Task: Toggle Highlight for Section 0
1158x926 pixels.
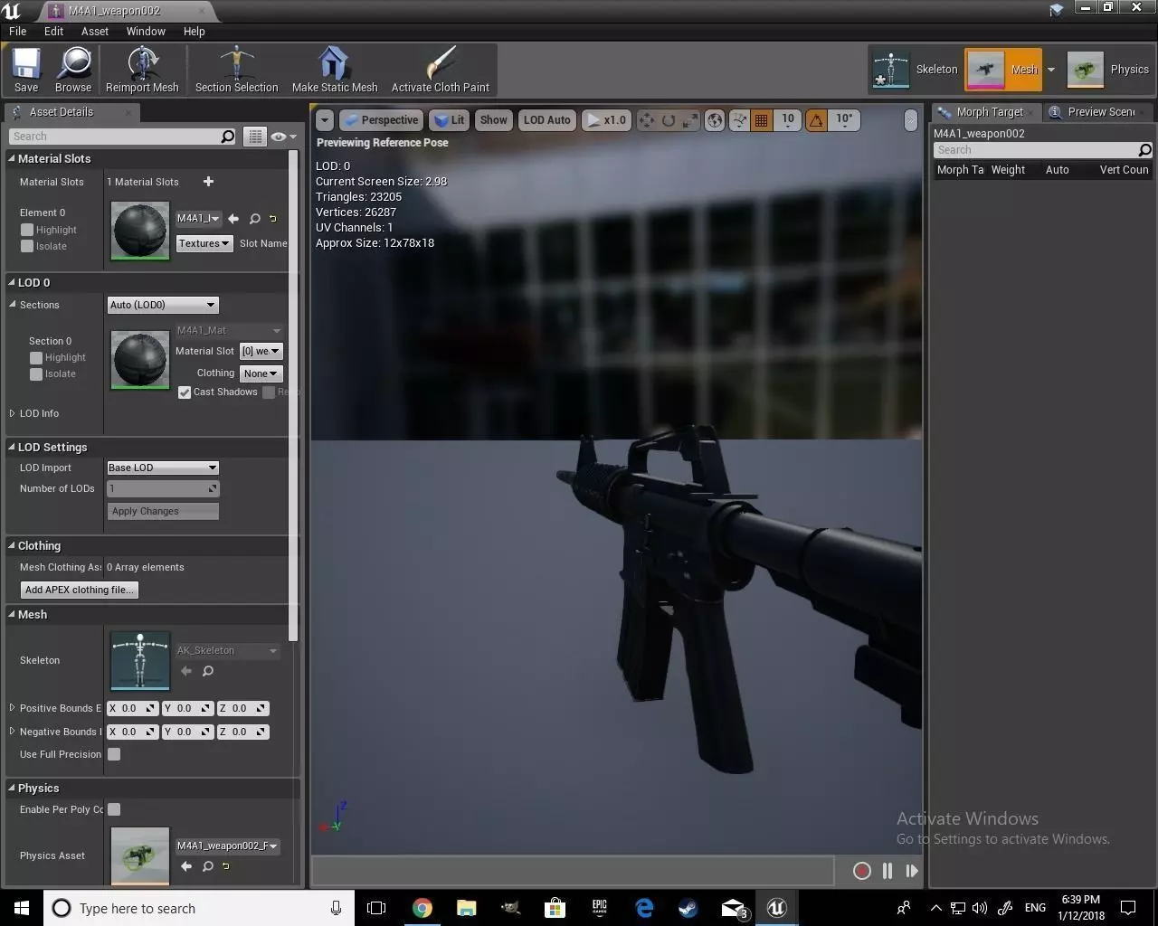Action: tap(36, 357)
